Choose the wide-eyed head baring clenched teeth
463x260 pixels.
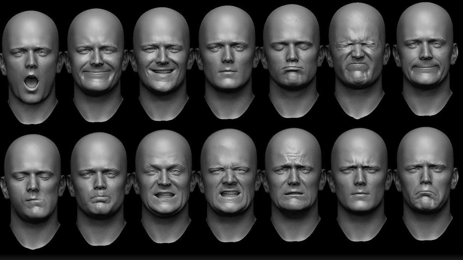pos(164,187)
